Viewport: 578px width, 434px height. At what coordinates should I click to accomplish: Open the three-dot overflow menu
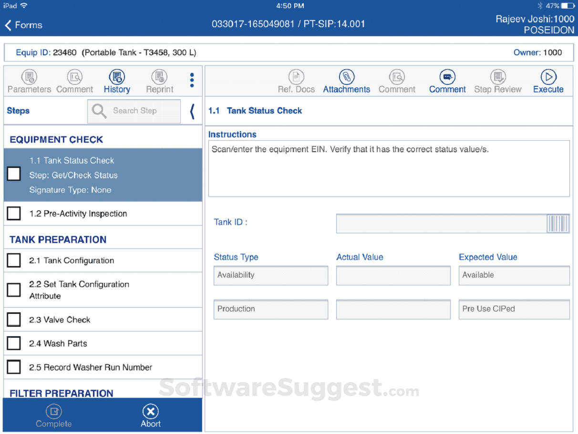[192, 80]
